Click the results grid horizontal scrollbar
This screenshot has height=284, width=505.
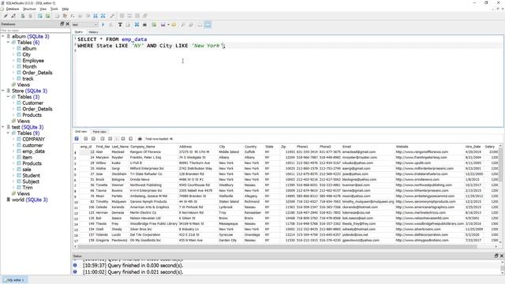[277, 247]
